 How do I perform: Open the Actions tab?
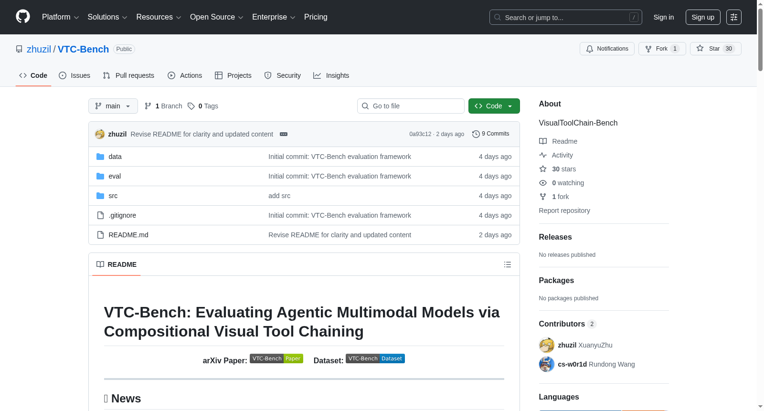(x=185, y=75)
